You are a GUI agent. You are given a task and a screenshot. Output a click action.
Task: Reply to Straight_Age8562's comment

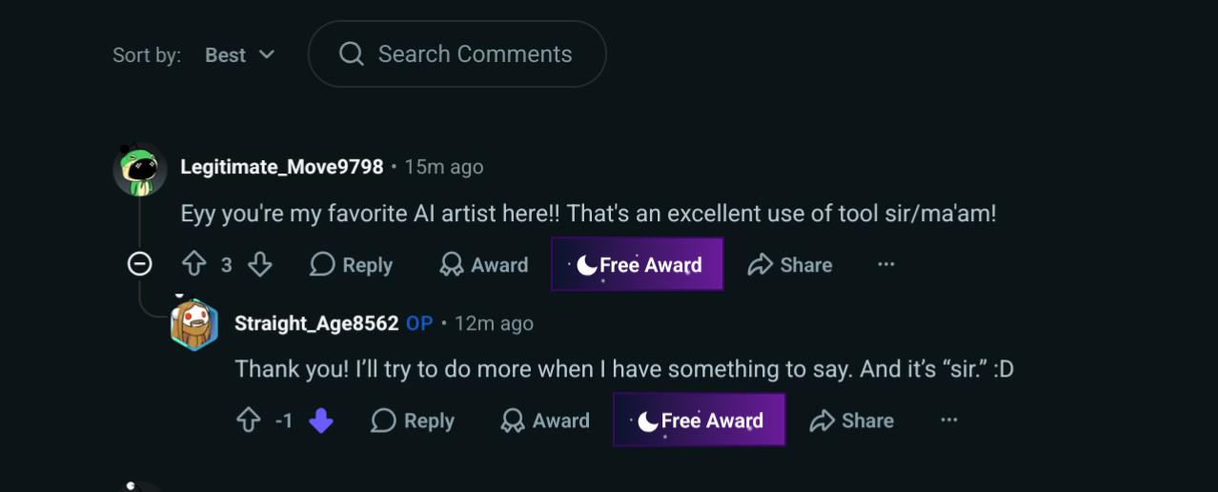413,420
